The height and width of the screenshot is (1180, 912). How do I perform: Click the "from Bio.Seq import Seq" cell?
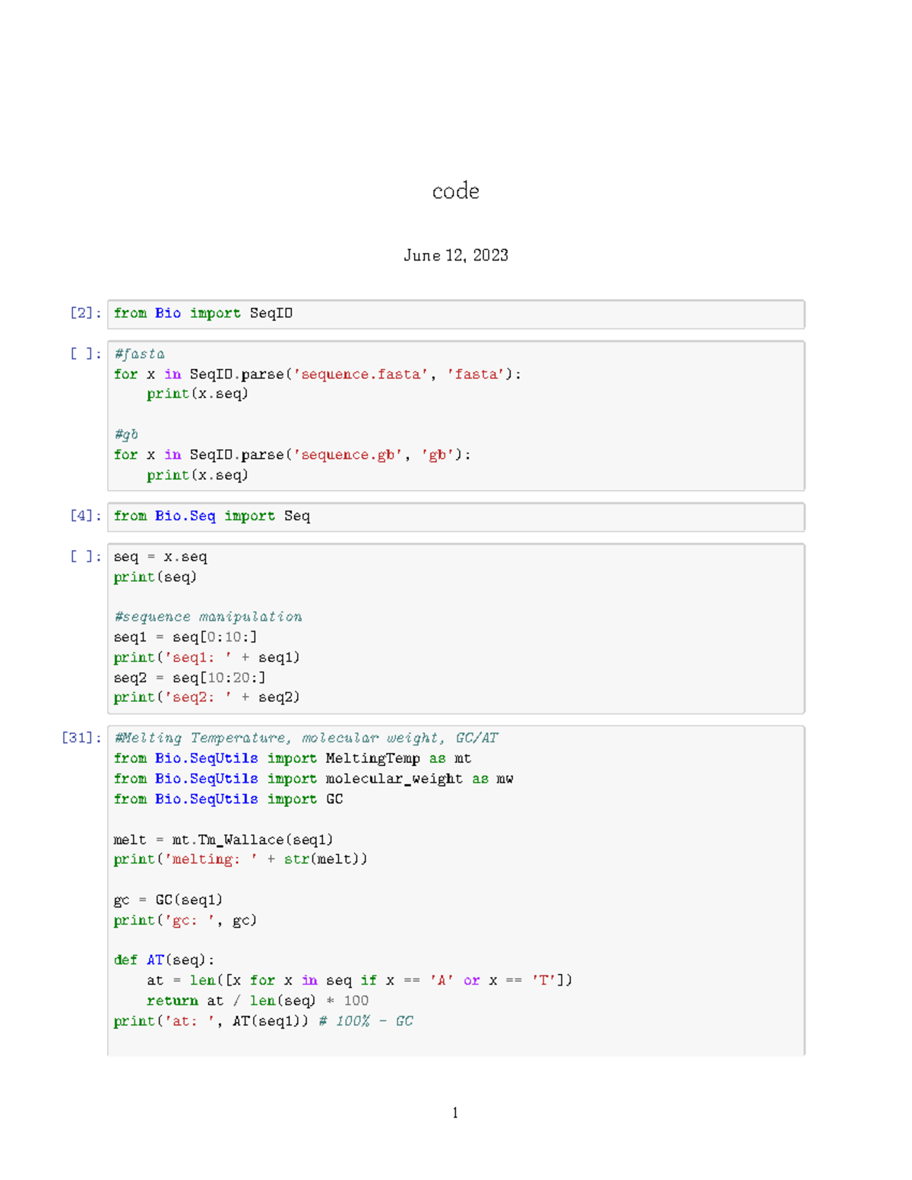pyautogui.click(x=212, y=516)
